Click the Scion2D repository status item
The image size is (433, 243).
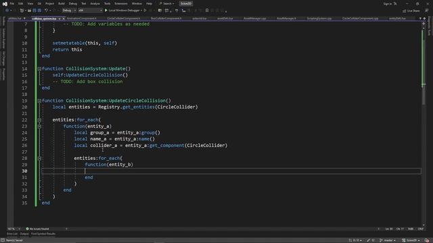click(x=411, y=240)
